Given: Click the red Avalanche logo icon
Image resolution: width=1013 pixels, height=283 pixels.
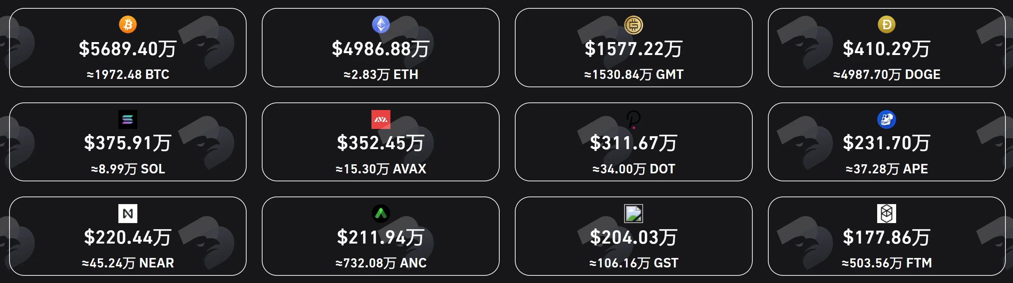Looking at the screenshot, I should (x=381, y=119).
